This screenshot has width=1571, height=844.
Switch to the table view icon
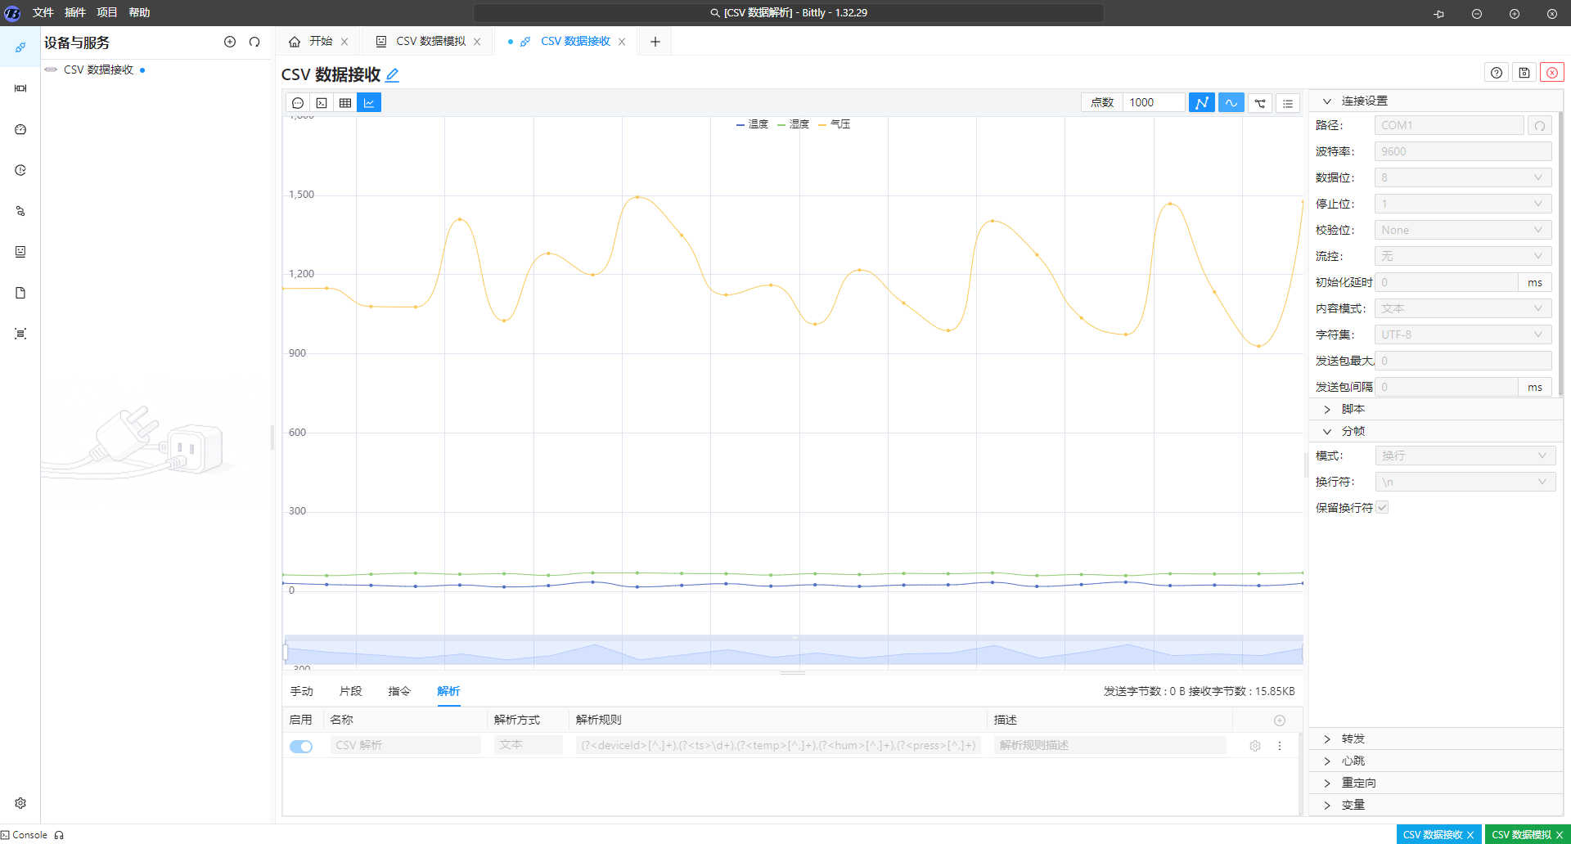click(x=345, y=103)
